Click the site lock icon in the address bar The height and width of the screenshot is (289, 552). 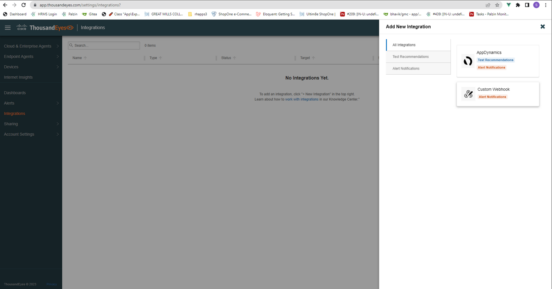tap(35, 5)
